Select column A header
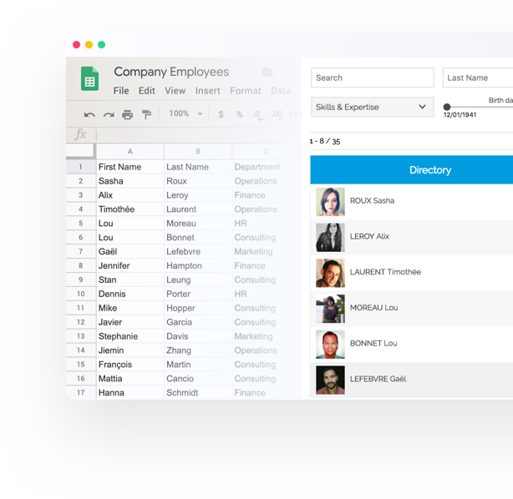The width and height of the screenshot is (513, 499). tap(130, 151)
